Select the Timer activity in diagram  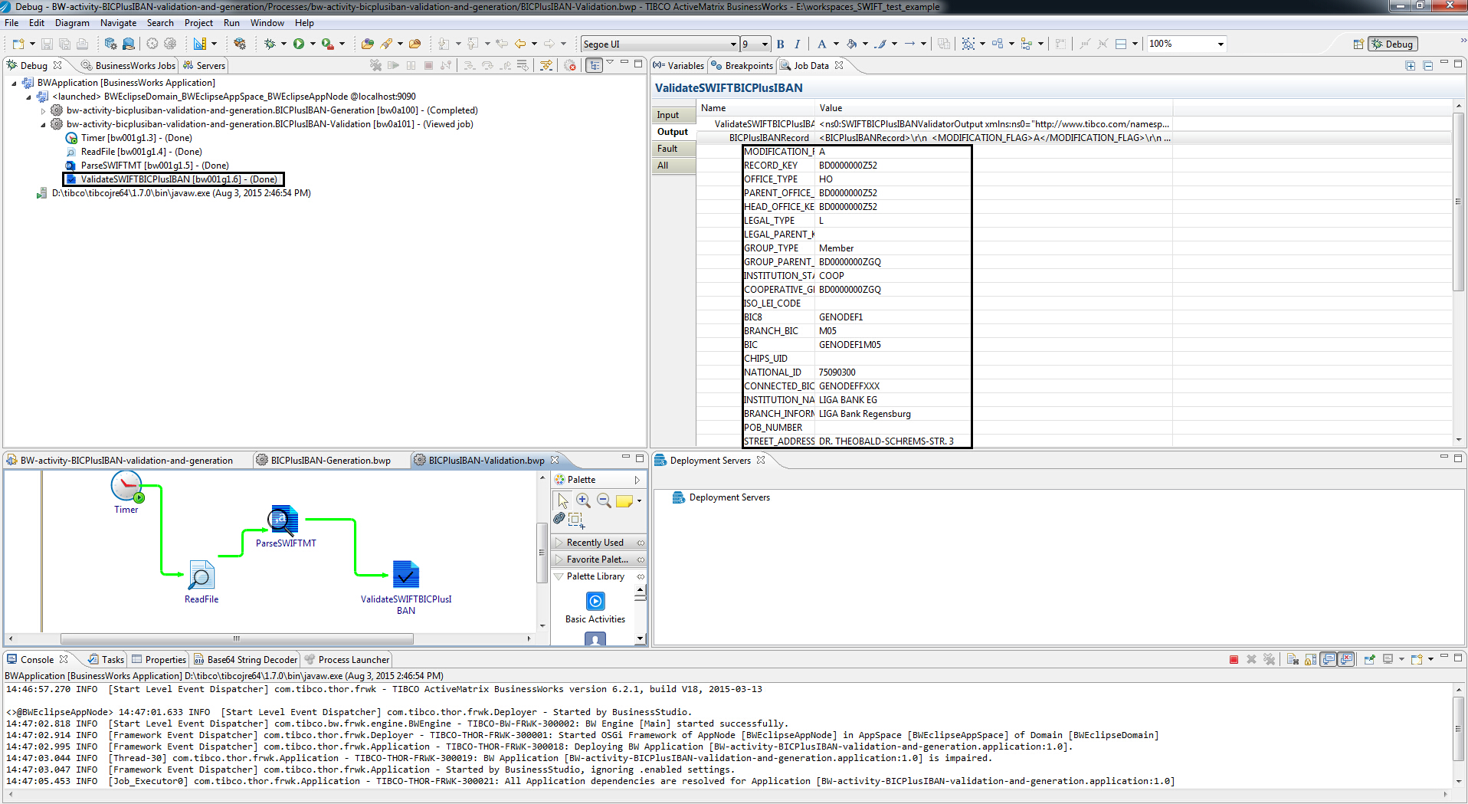click(126, 486)
